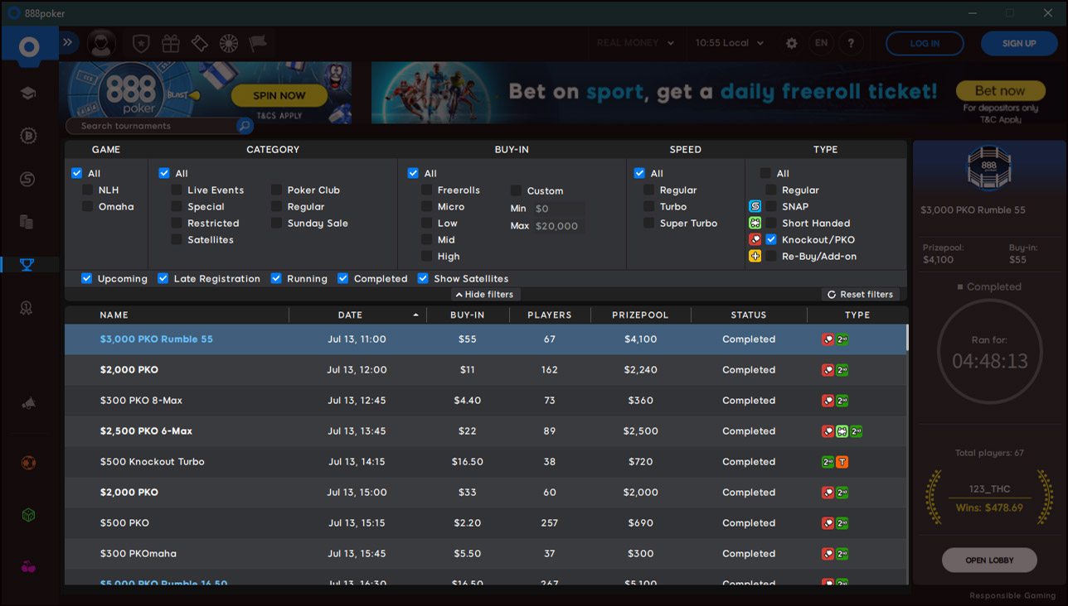Click the settings gear icon

791,43
